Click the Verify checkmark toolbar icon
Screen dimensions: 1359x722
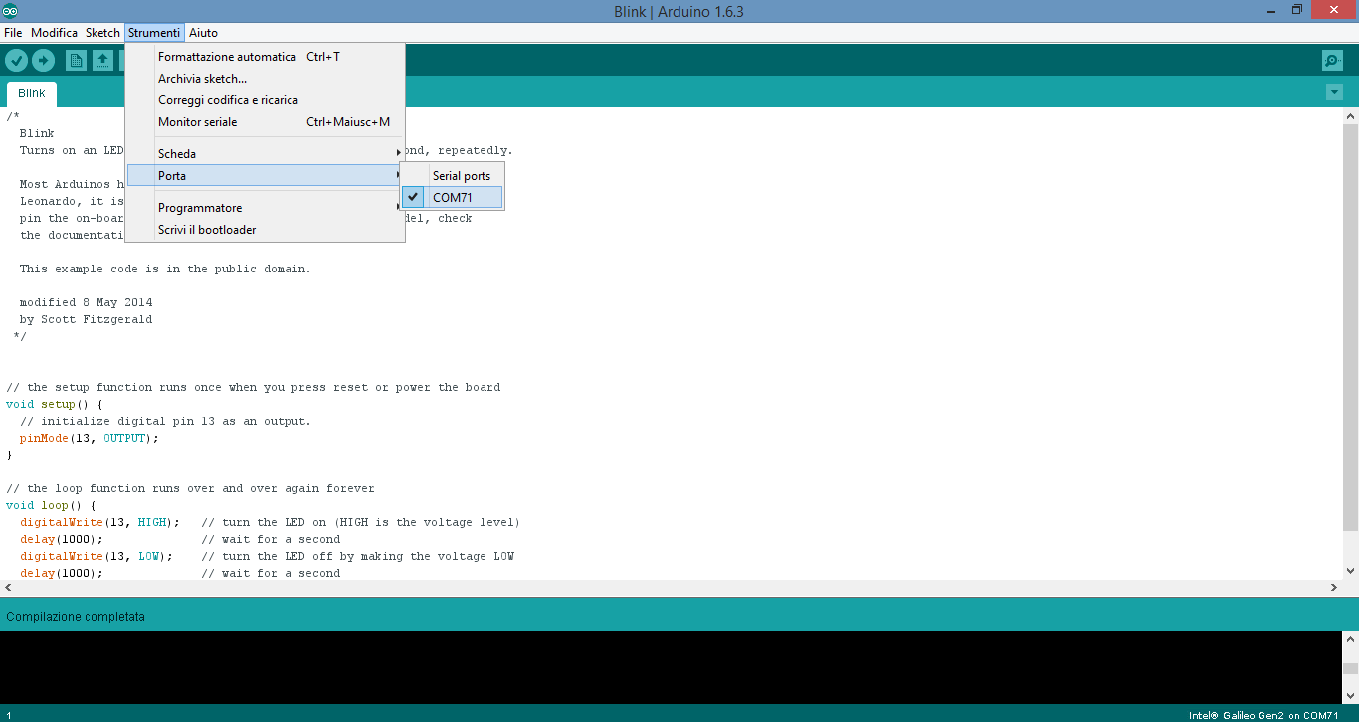pos(16,61)
